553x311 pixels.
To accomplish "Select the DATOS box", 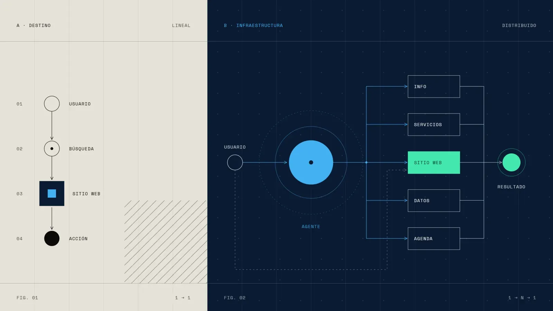I will click(x=434, y=200).
